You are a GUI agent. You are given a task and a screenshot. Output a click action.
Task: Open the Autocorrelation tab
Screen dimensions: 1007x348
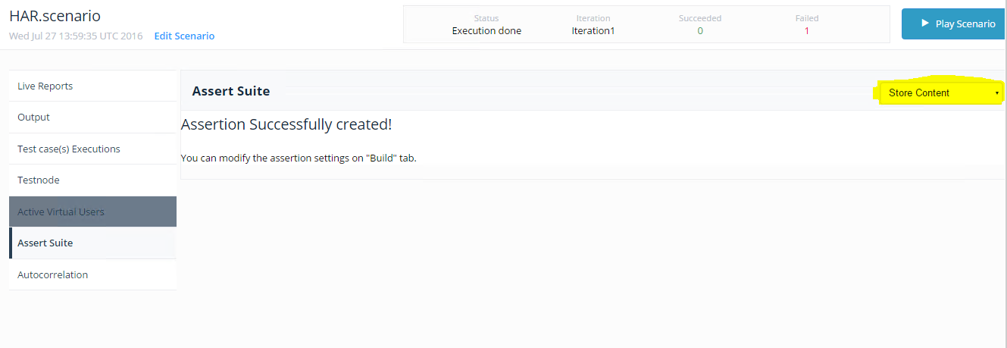coord(92,274)
